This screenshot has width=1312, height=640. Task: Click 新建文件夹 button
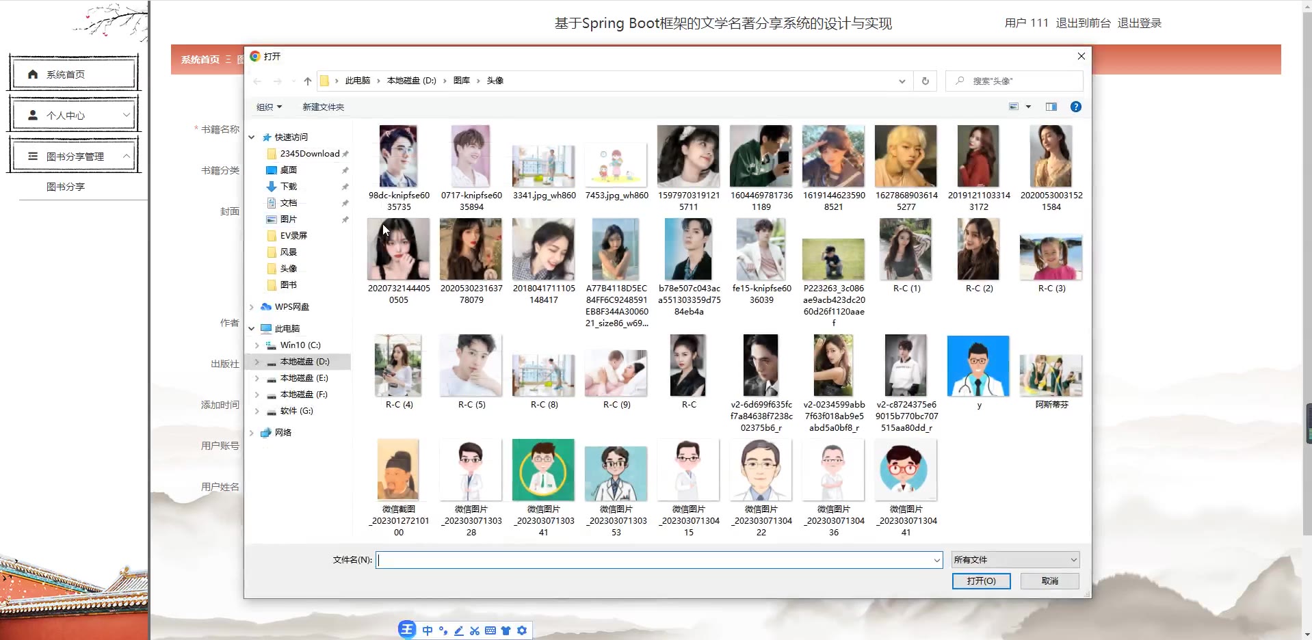pyautogui.click(x=324, y=107)
